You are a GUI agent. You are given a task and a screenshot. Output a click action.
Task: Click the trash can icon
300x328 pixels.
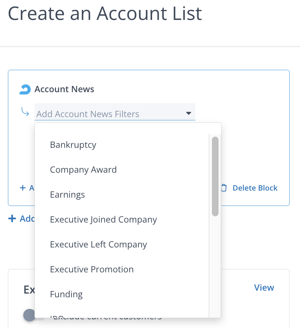pos(224,188)
